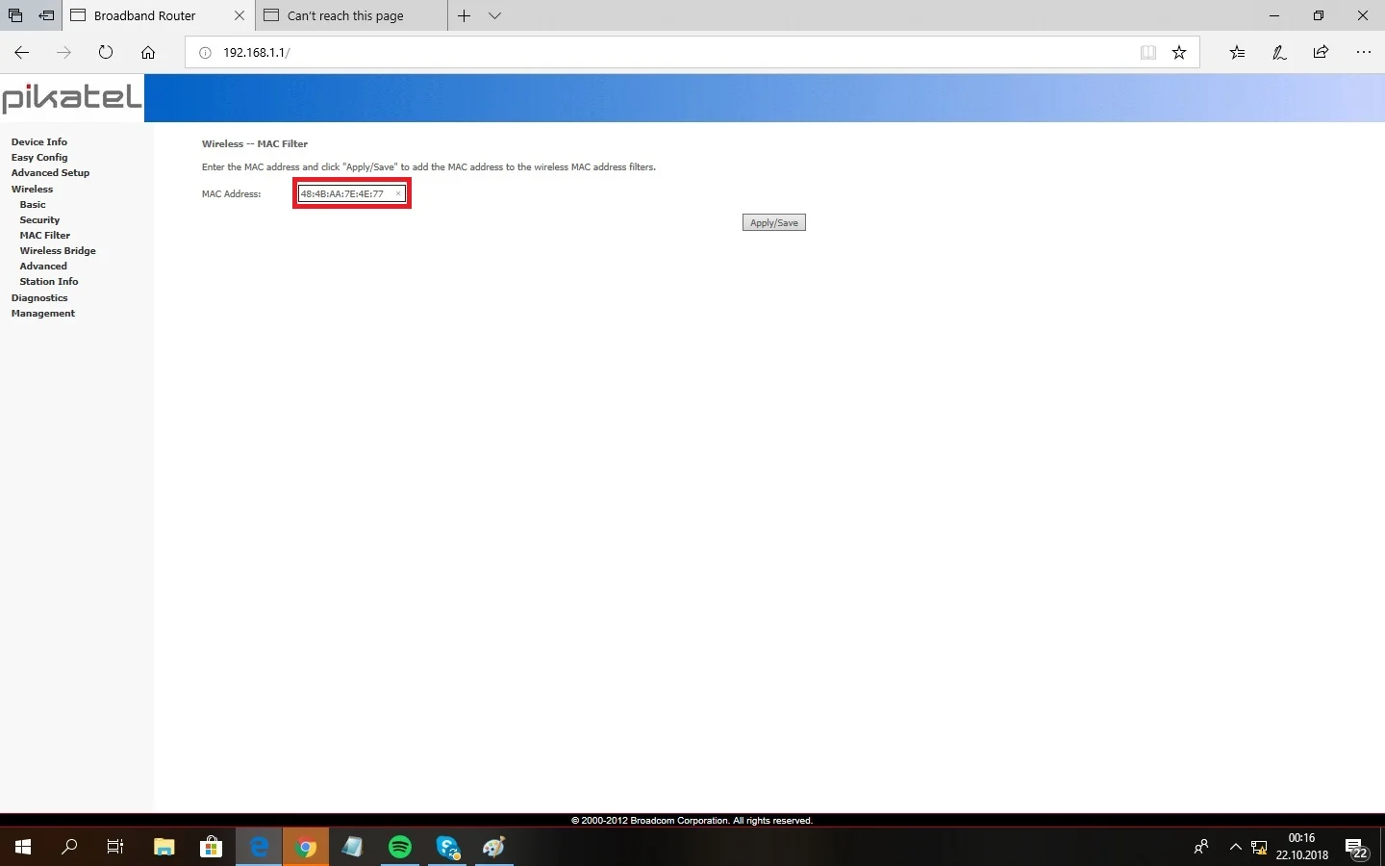This screenshot has width=1385, height=866.
Task: Share this page icon
Action: pyautogui.click(x=1321, y=53)
